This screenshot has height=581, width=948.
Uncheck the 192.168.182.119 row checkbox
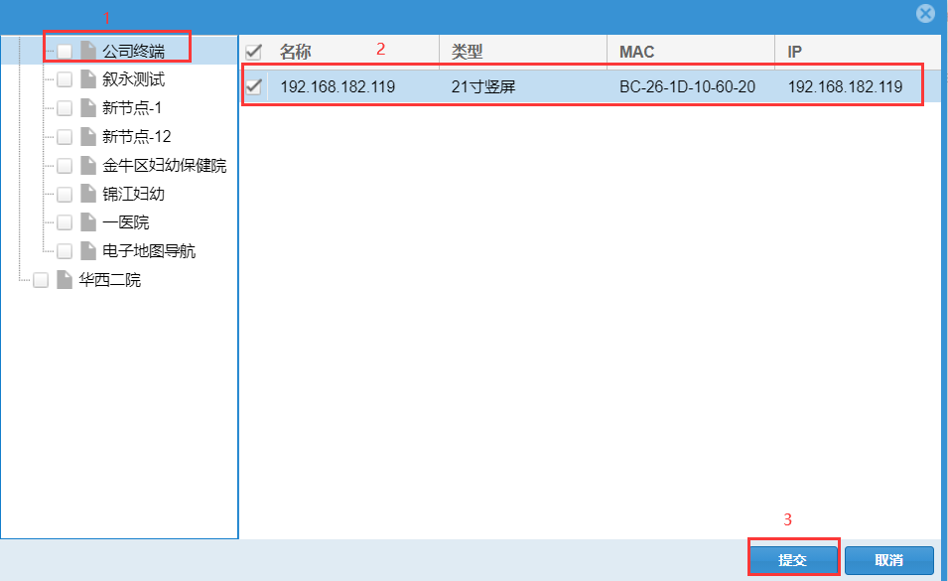coord(253,86)
